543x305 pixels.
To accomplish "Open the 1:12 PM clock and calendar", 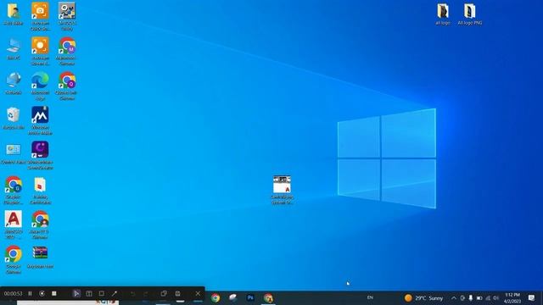I will [x=512, y=297].
